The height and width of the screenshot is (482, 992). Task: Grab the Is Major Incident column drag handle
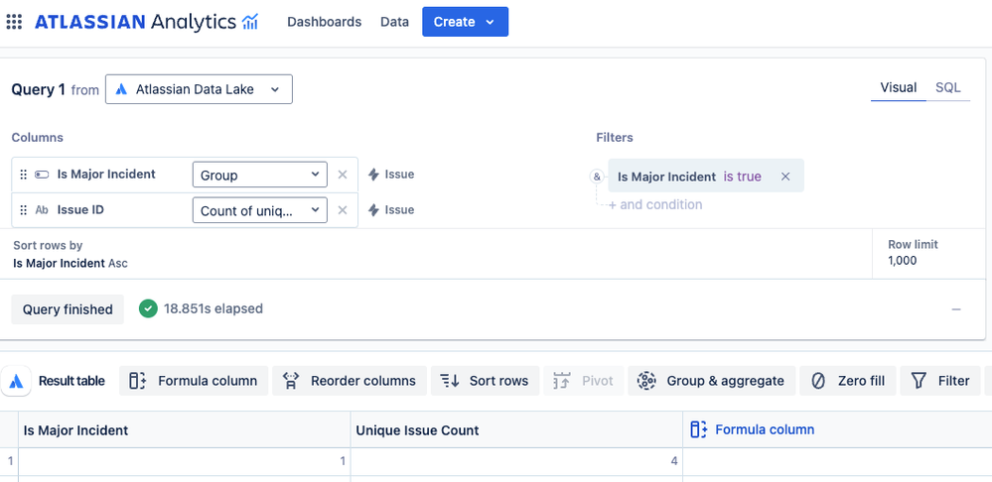pyautogui.click(x=24, y=175)
